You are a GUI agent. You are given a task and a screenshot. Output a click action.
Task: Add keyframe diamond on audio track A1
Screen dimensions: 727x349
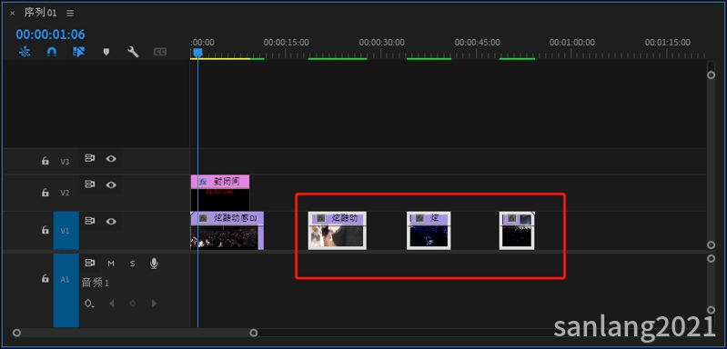click(x=133, y=304)
